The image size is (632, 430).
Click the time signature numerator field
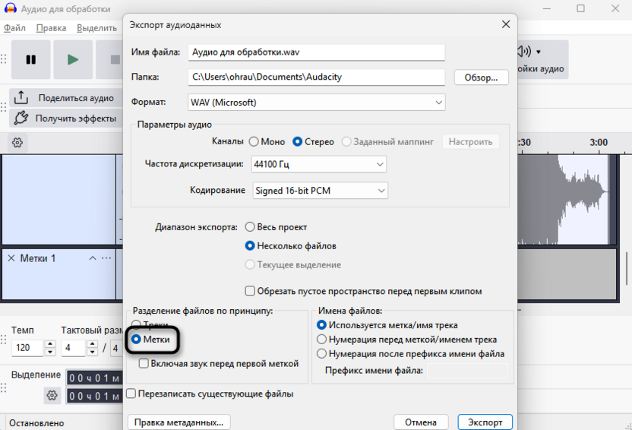(x=73, y=348)
